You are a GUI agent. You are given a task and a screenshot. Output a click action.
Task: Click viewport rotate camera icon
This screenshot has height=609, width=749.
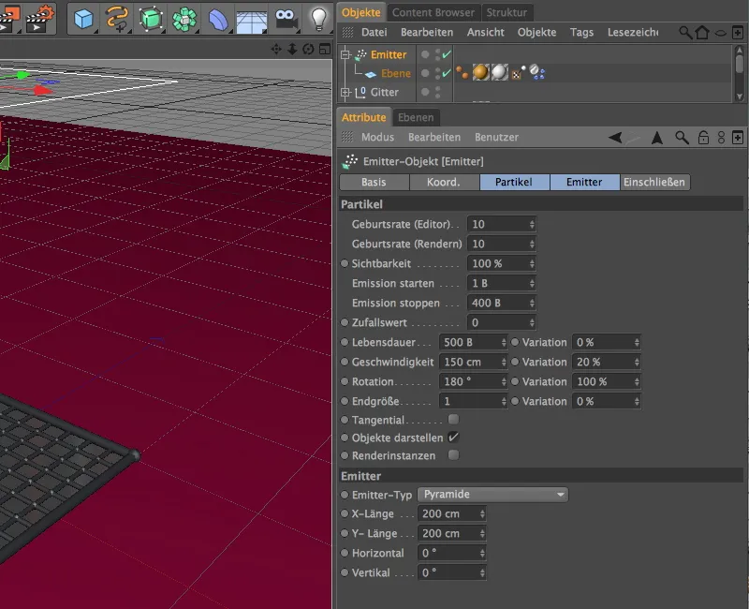(x=308, y=49)
